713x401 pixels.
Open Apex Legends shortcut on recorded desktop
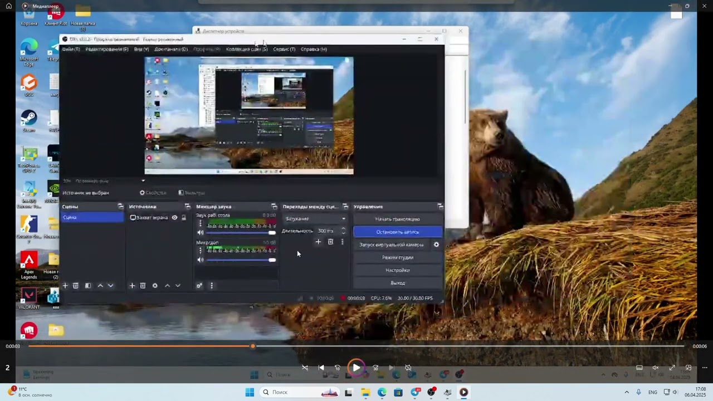(x=29, y=265)
